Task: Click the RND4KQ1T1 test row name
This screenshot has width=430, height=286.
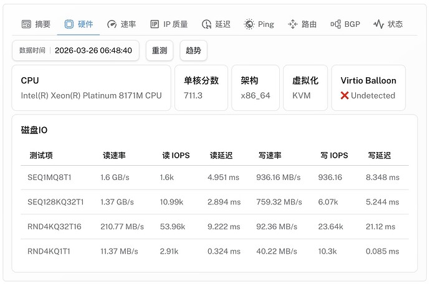Action: click(x=49, y=252)
